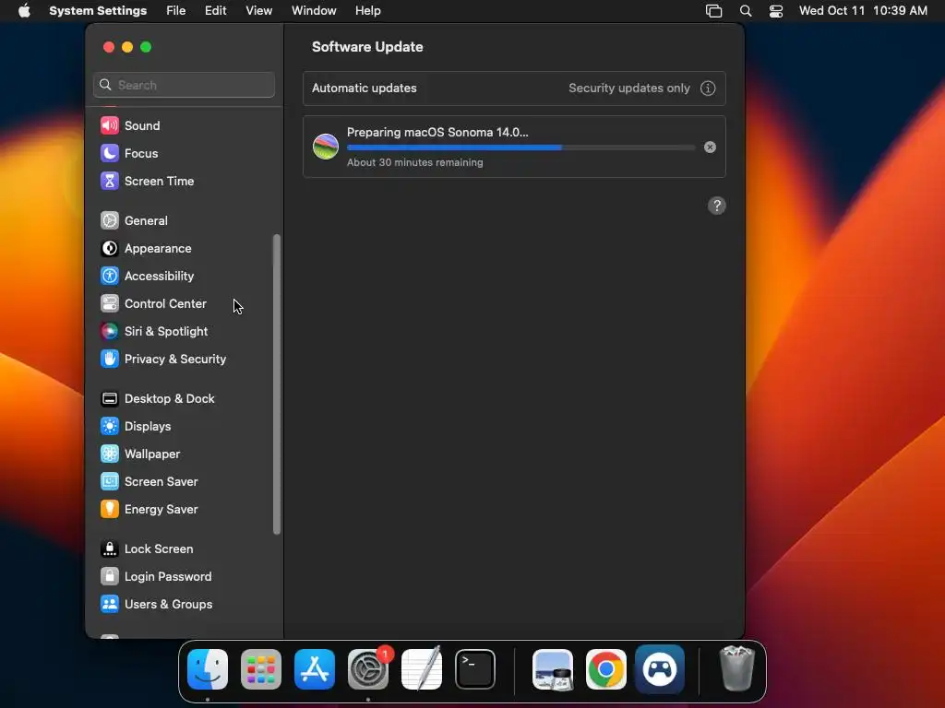The width and height of the screenshot is (945, 708).
Task: Click the Automatic updates info icon
Action: (708, 88)
